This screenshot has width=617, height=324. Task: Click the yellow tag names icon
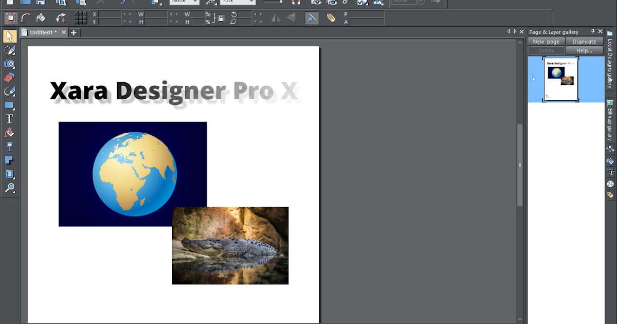pyautogui.click(x=331, y=18)
